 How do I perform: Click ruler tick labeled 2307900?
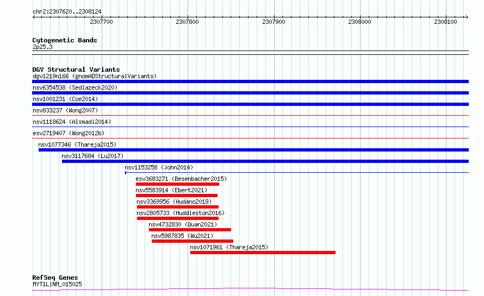click(274, 22)
